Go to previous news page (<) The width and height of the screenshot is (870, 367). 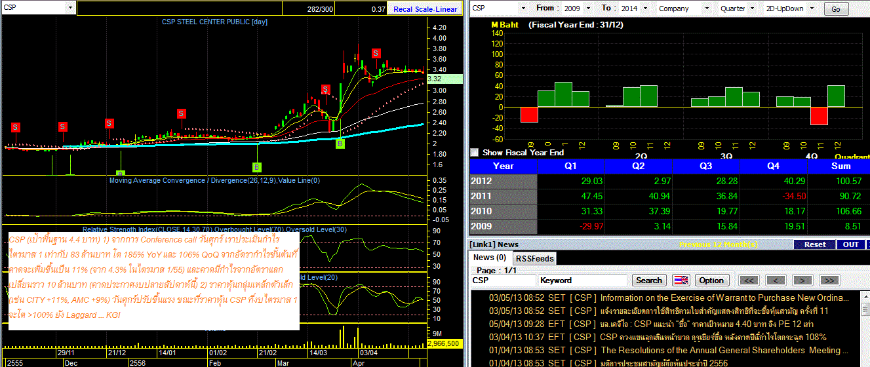(776, 280)
